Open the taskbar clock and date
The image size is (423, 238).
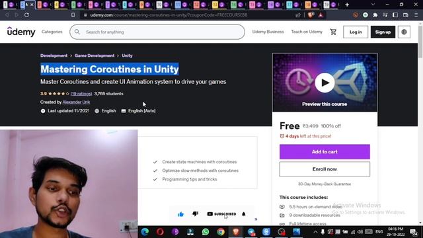[x=395, y=232]
